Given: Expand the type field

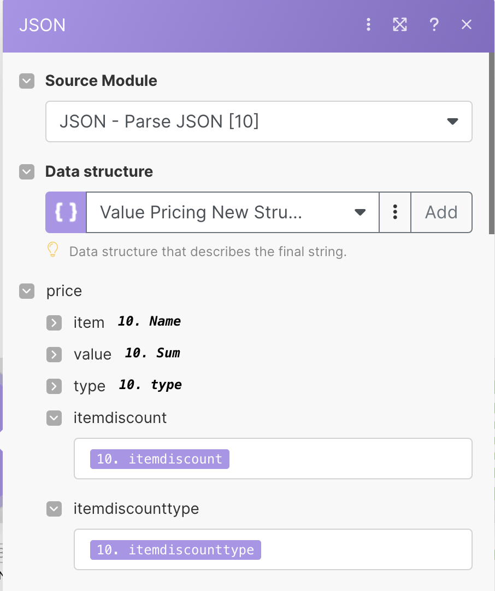Looking at the screenshot, I should click(x=54, y=386).
